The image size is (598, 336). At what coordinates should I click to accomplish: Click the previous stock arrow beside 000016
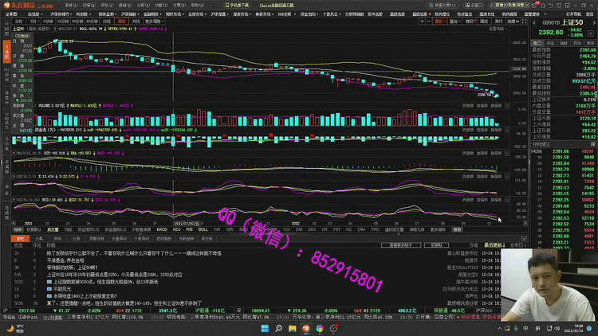pyautogui.click(x=533, y=23)
